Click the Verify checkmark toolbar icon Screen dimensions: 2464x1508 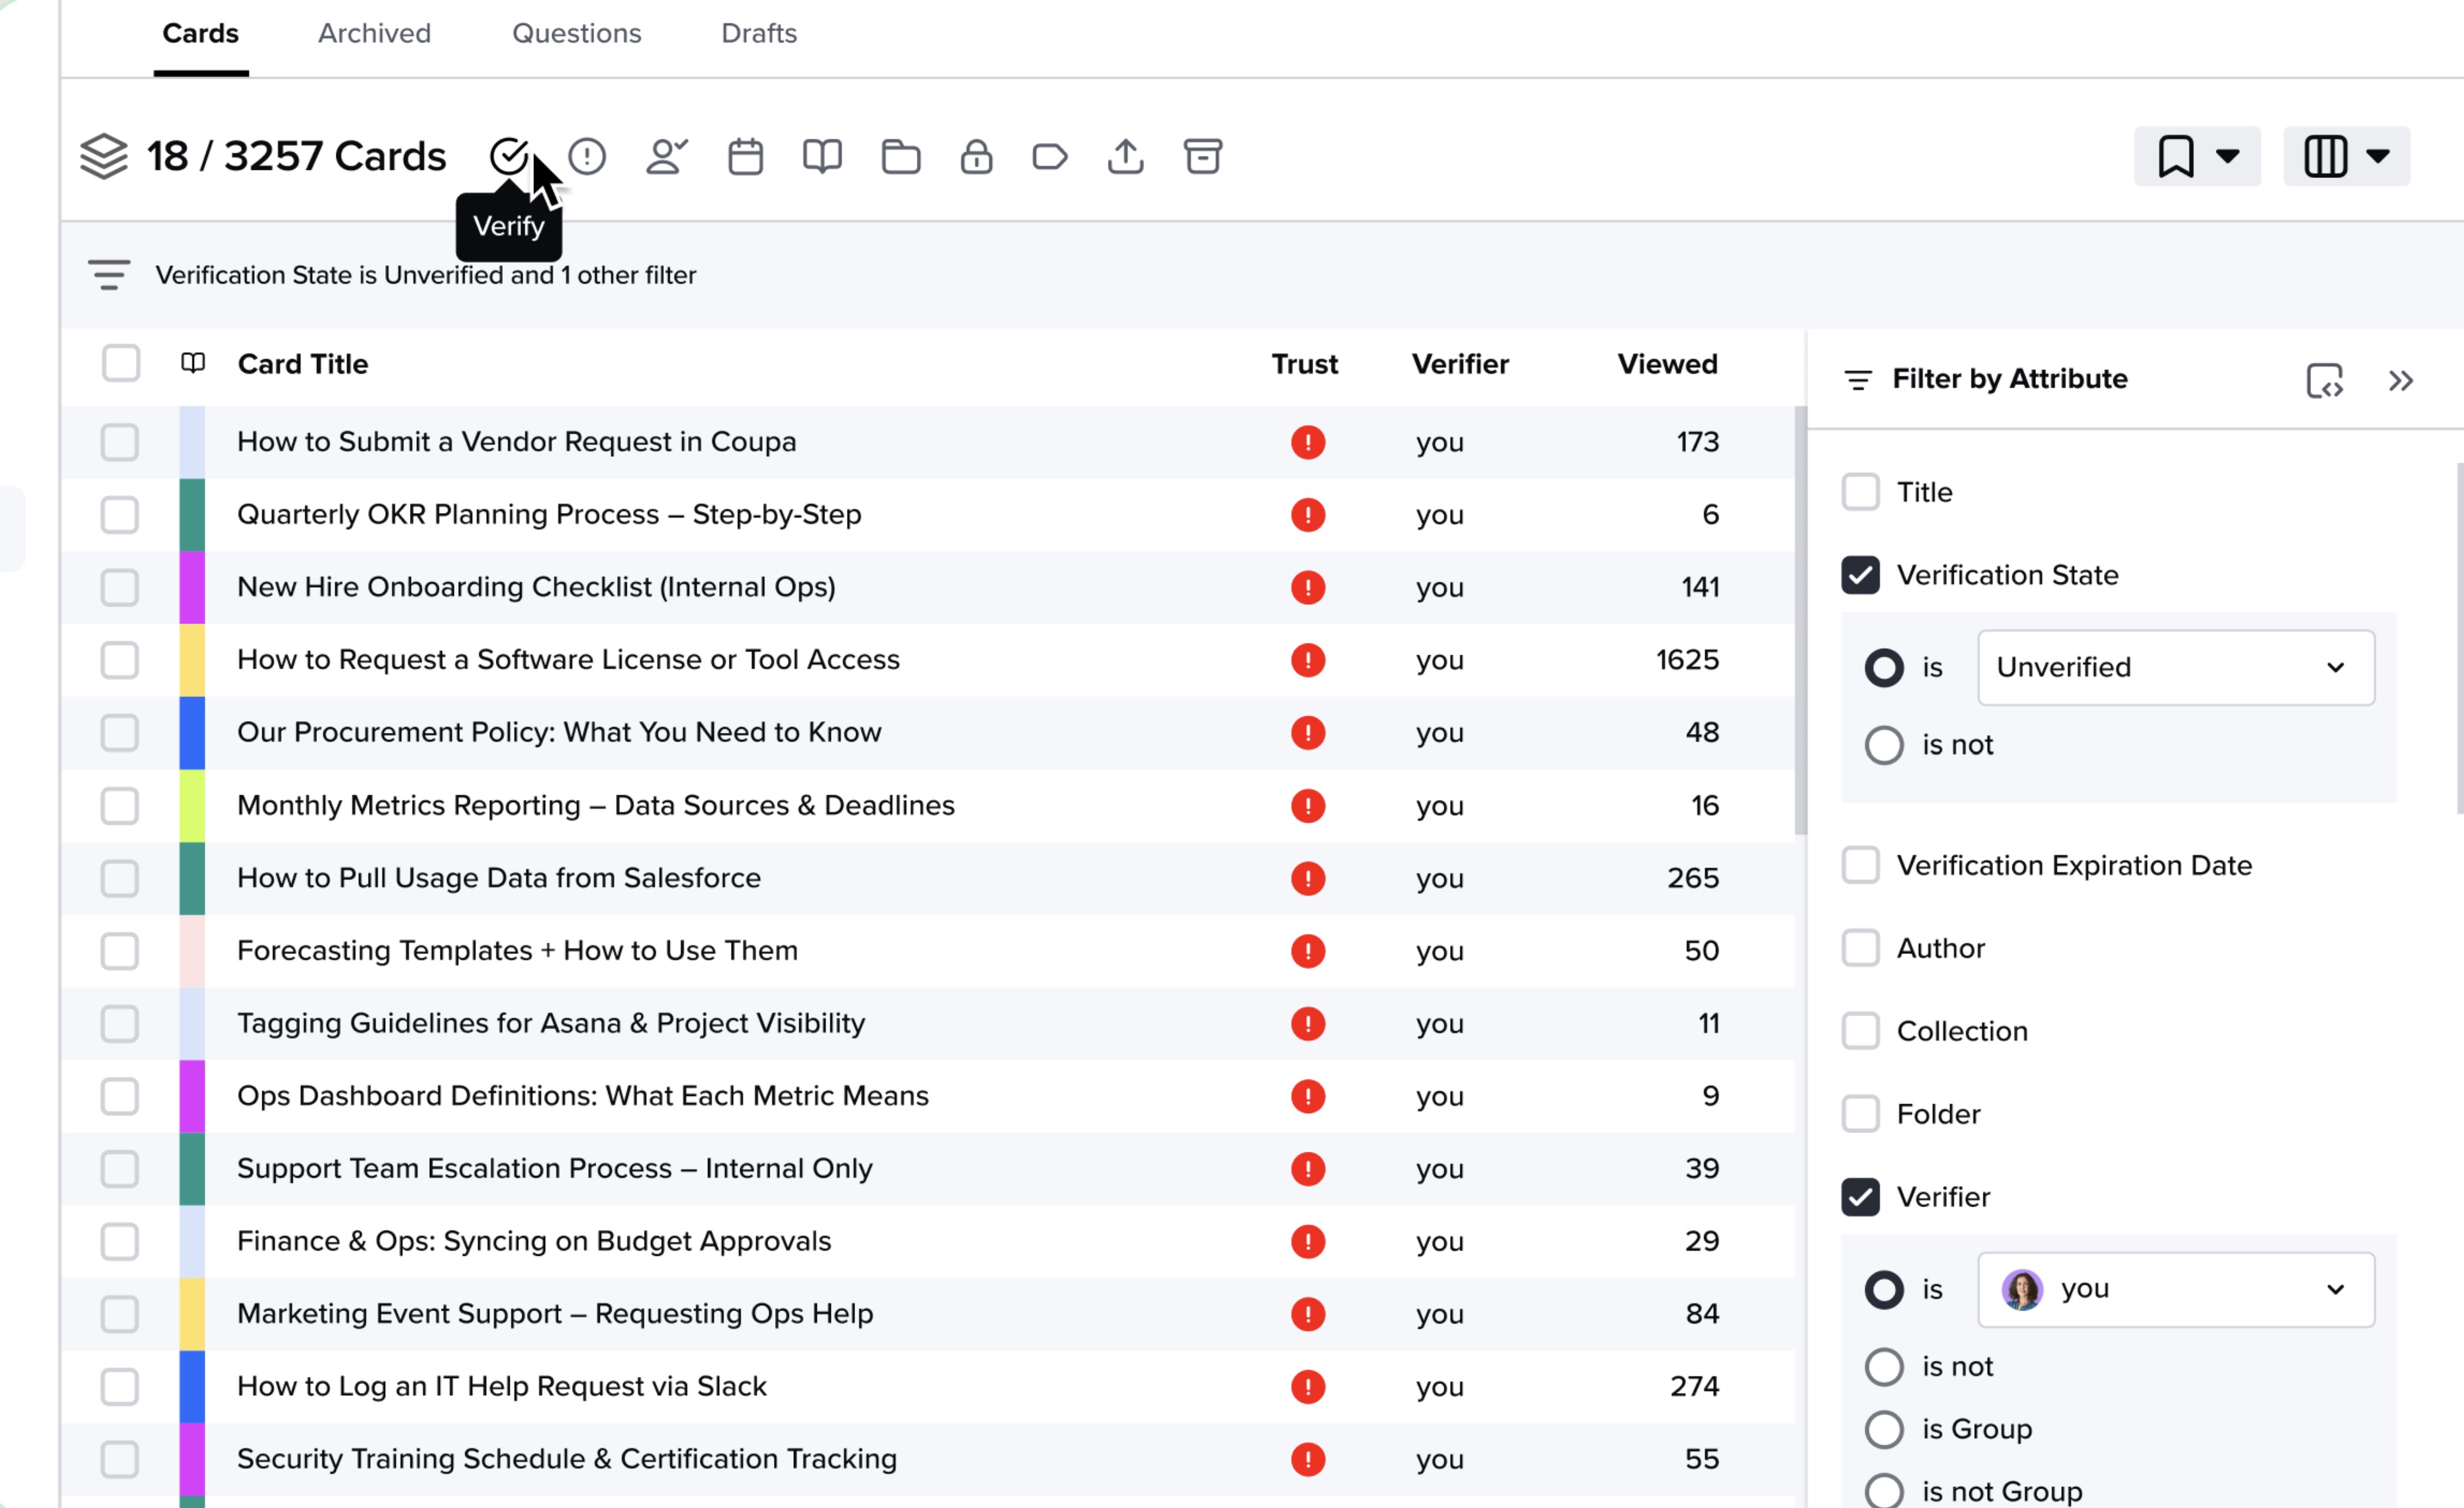coord(509,156)
